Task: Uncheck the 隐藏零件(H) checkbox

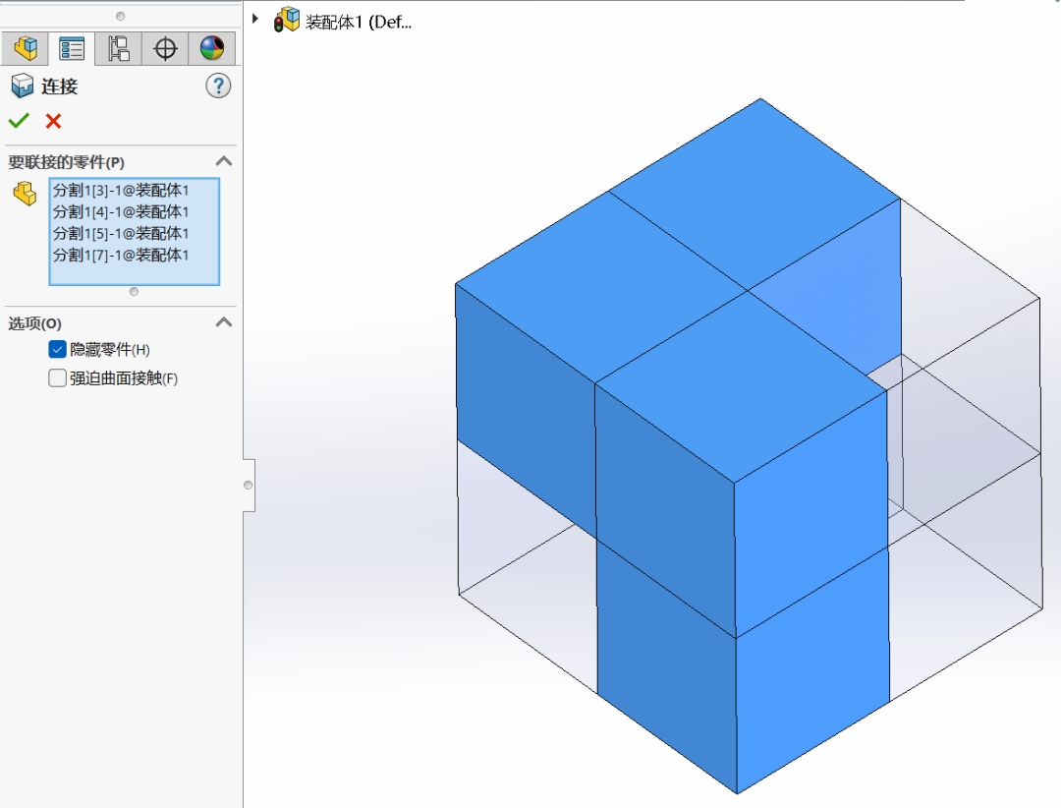Action: click(x=57, y=350)
